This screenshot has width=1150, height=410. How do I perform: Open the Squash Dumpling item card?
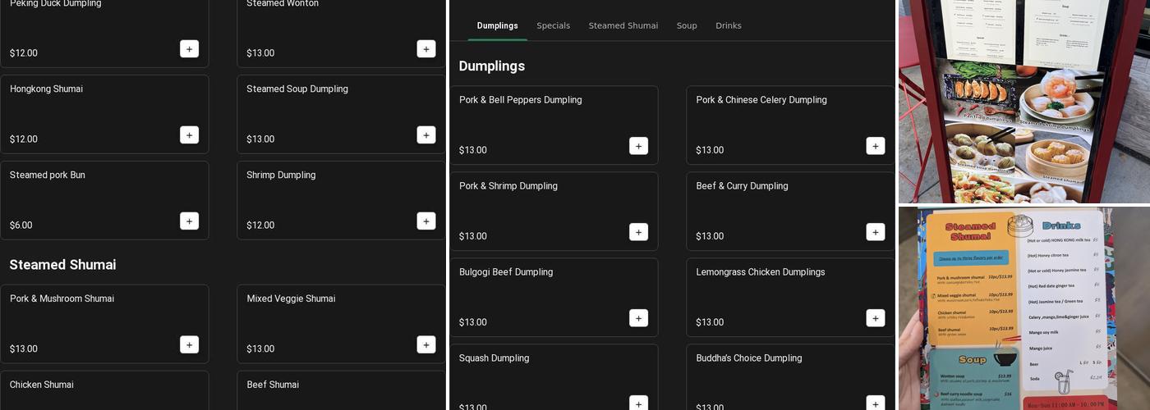[542, 377]
